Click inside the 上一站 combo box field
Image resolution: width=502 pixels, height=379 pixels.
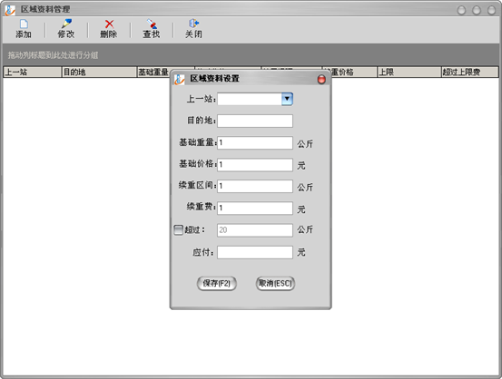pyautogui.click(x=250, y=99)
